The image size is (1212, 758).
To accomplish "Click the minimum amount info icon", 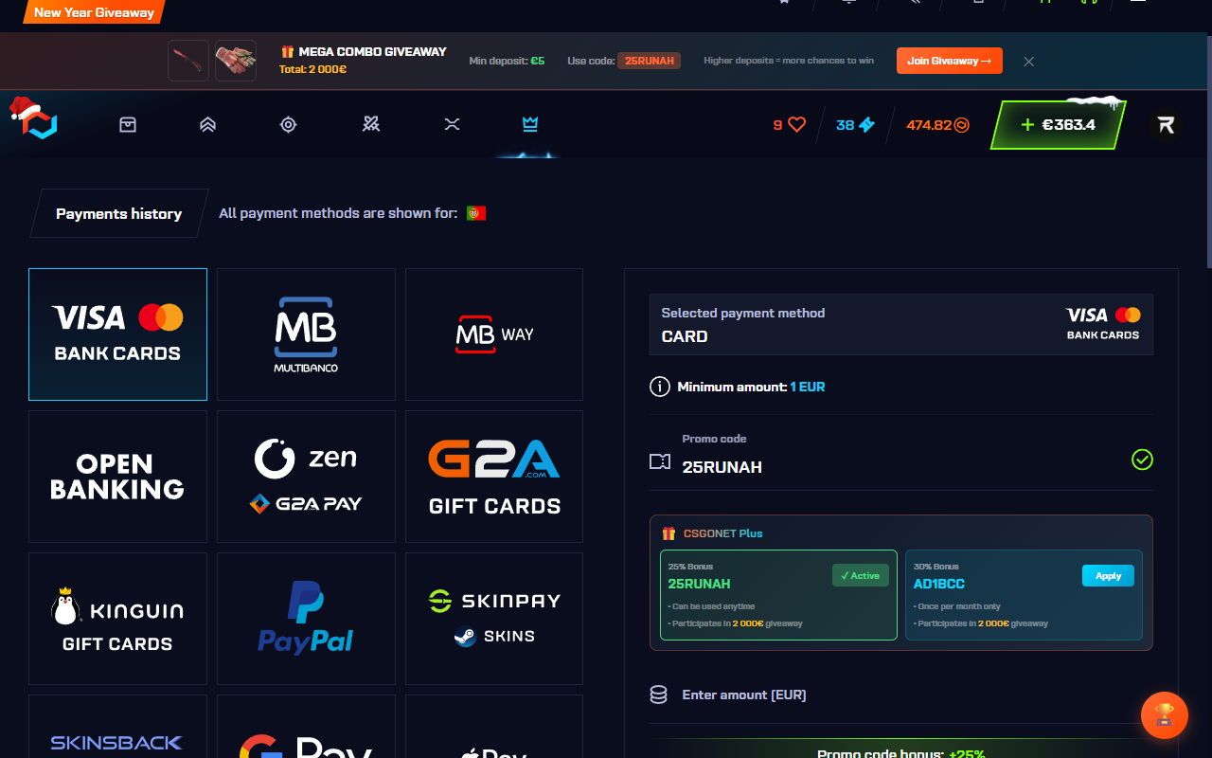I will coord(660,387).
